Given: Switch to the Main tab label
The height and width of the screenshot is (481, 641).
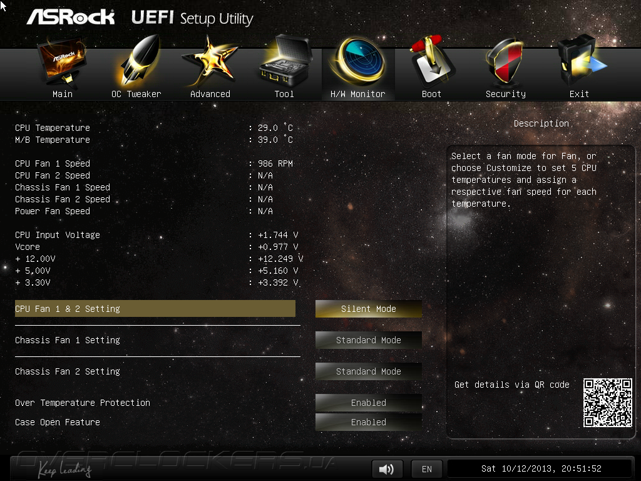Looking at the screenshot, I should tap(63, 94).
